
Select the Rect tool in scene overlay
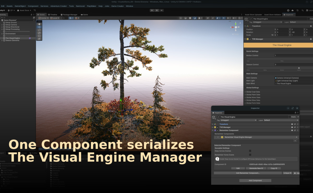(39, 36)
